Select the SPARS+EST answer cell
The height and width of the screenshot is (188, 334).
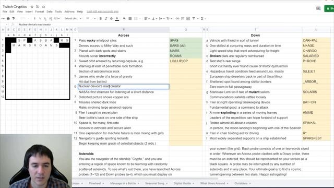[x=316, y=138]
